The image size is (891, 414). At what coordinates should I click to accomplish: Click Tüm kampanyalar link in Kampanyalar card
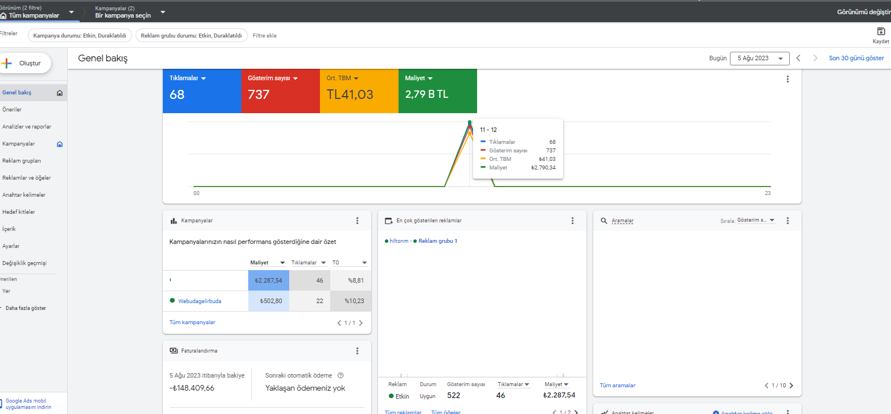(192, 322)
